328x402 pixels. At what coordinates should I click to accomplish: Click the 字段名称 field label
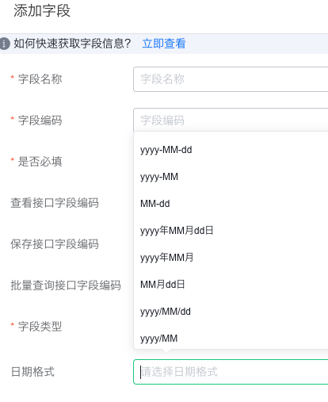[40, 79]
